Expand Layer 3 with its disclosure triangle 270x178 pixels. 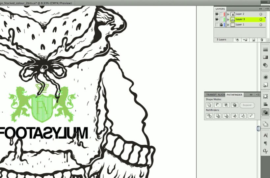coord(228,19)
